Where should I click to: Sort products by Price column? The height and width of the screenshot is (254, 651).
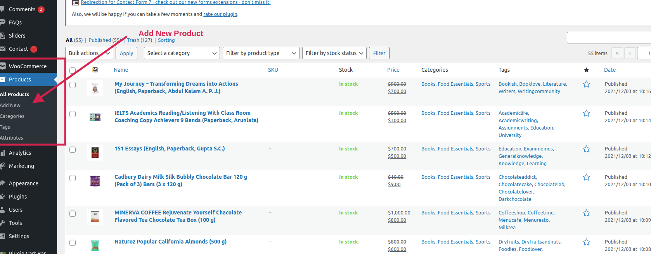coord(393,70)
